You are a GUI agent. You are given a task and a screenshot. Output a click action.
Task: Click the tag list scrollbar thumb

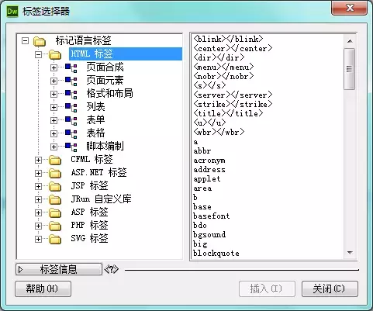click(350, 69)
